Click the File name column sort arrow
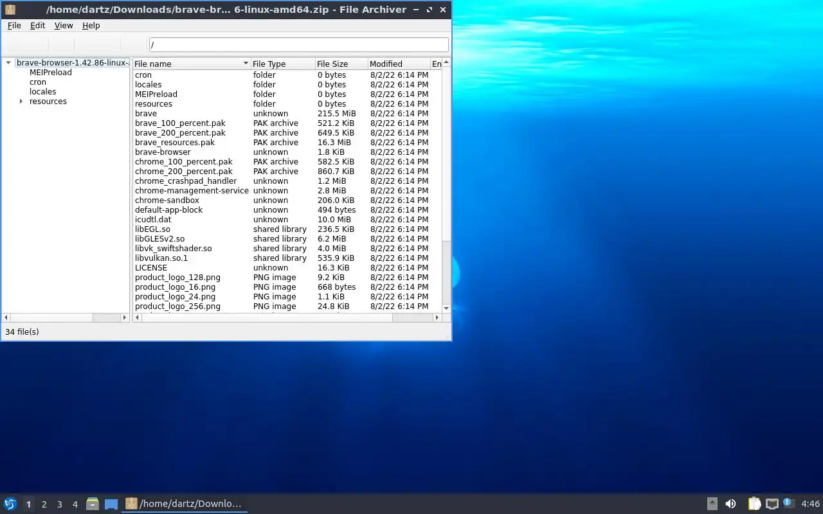 [246, 64]
